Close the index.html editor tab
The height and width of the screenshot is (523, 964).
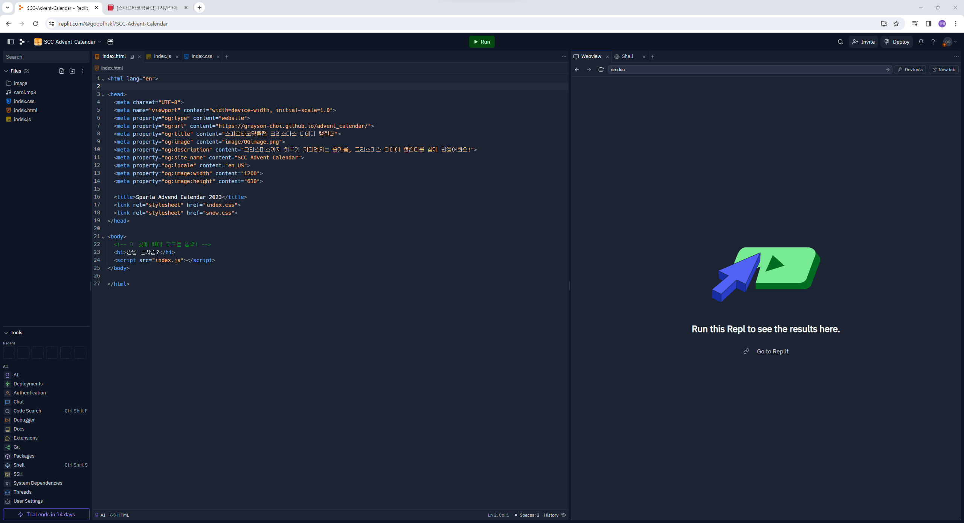[x=139, y=57]
